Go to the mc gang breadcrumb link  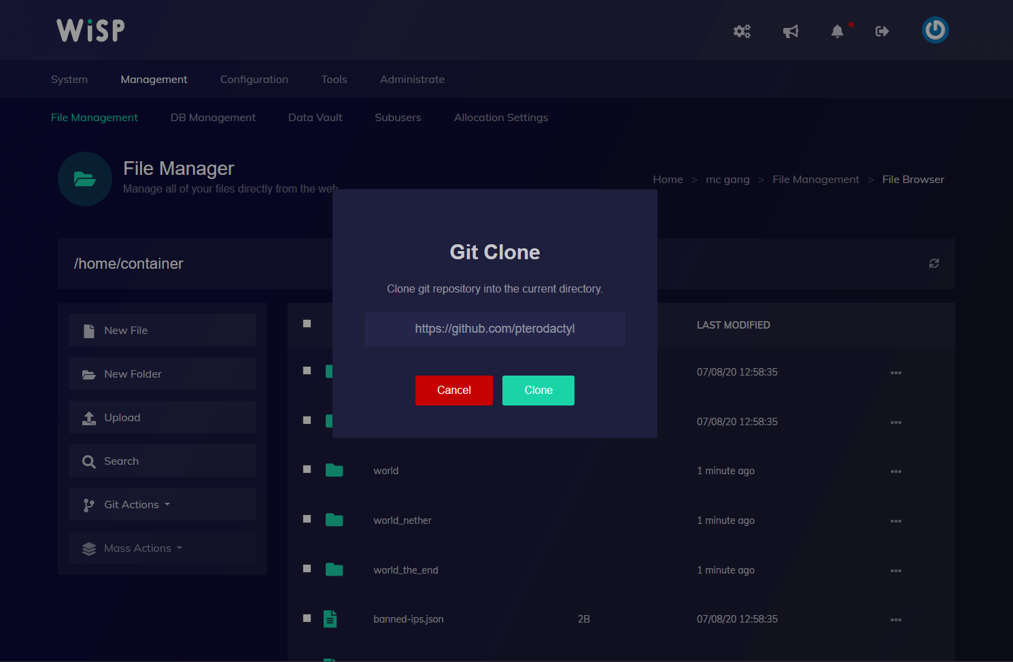click(727, 180)
